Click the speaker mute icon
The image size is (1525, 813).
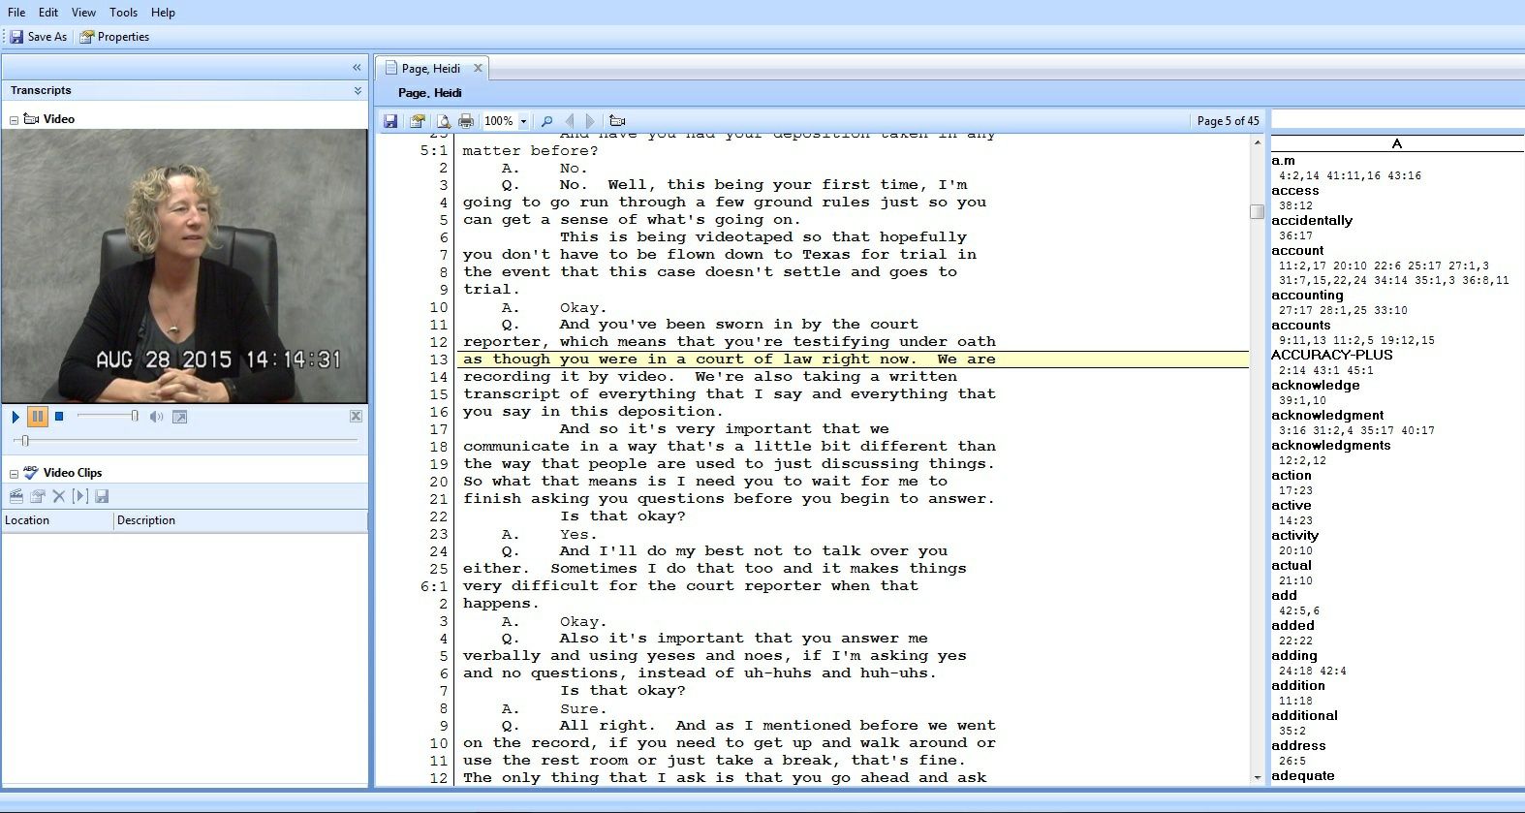pos(156,417)
